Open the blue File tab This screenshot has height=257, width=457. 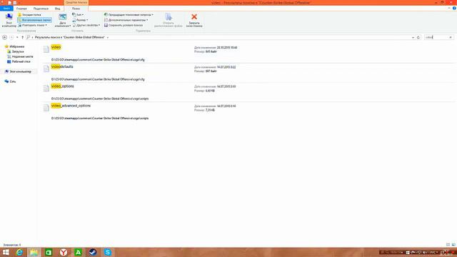click(x=6, y=9)
